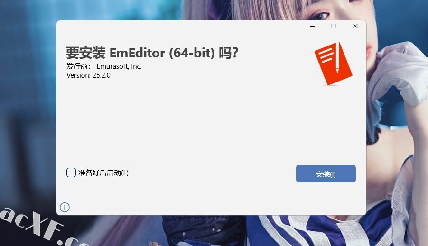Image resolution: width=428 pixels, height=246 pixels.
Task: Click the white pen in the EmEditor logo
Action: (x=338, y=58)
